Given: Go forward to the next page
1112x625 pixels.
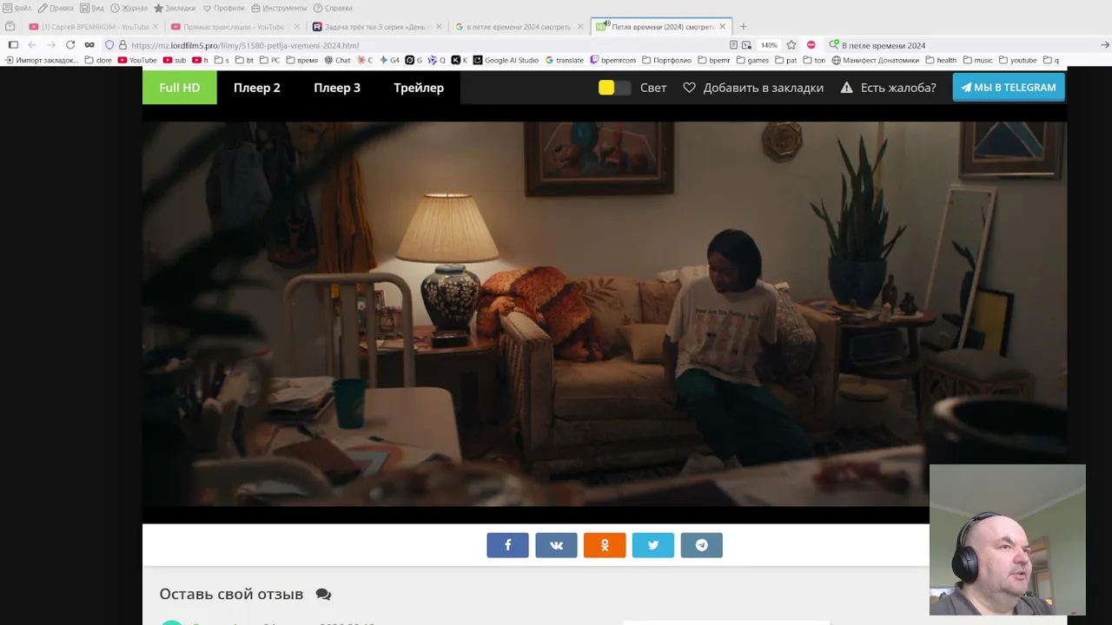Looking at the screenshot, I should pyautogui.click(x=51, y=45).
